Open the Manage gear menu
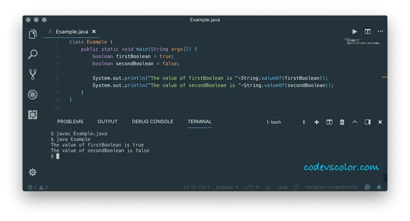The image size is (410, 221). click(x=32, y=172)
